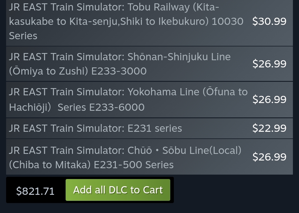
Task: Click the $26.99 price beside Yokohama Line
Action: (x=269, y=99)
